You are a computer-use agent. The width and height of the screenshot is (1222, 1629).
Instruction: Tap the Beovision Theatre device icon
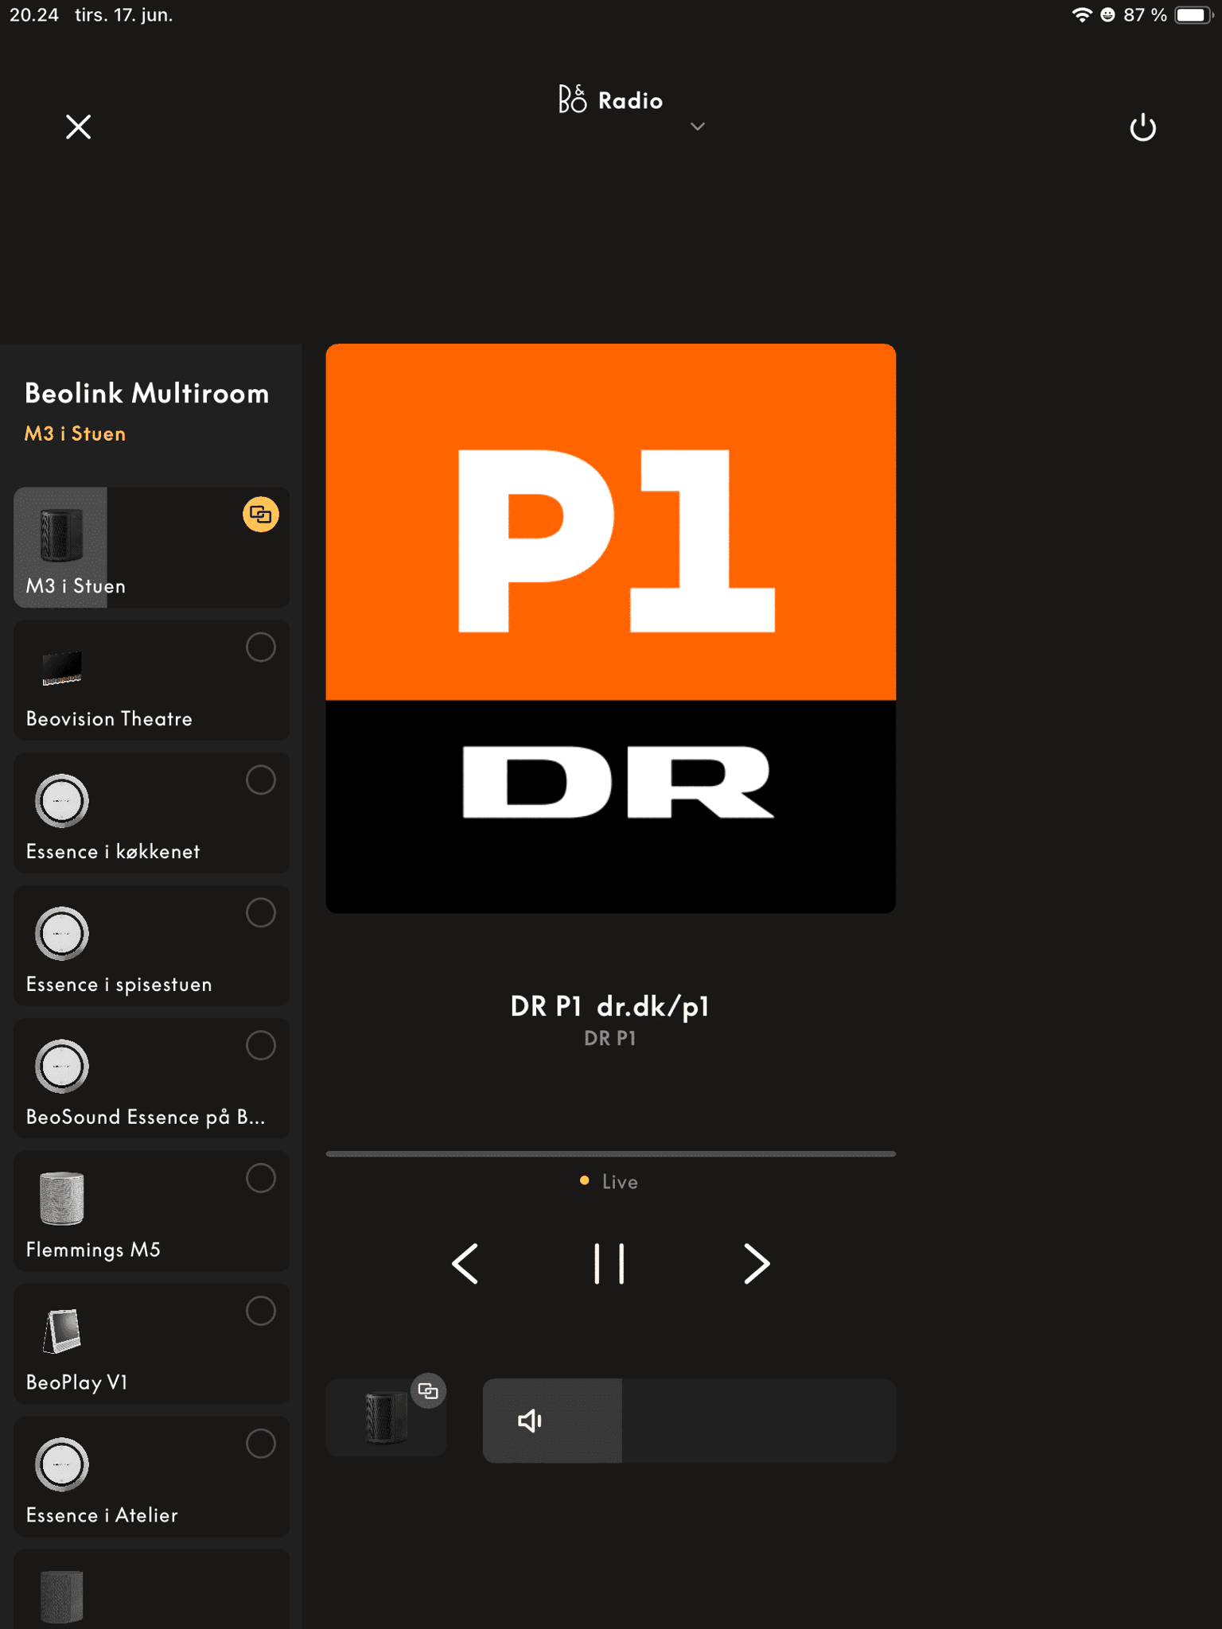pos(62,668)
